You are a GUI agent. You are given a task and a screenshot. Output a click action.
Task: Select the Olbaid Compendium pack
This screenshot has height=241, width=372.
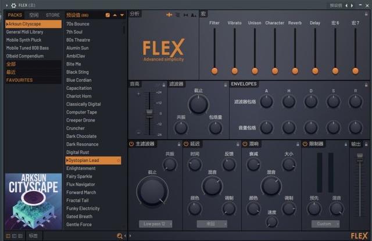coord(33,56)
